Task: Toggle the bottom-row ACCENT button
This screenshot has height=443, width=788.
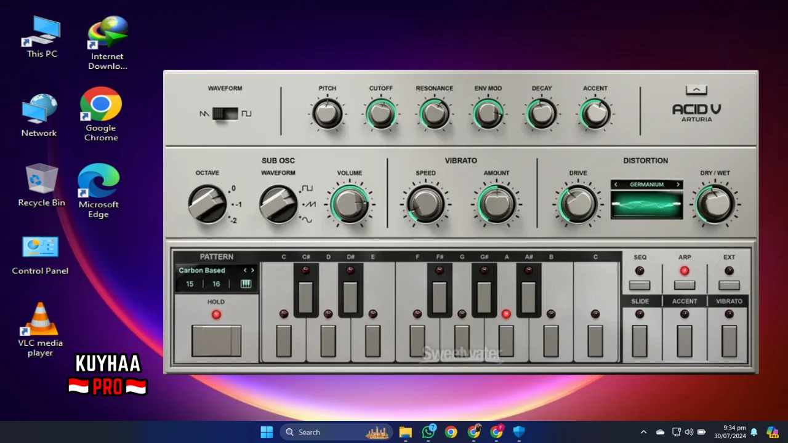Action: [685, 341]
